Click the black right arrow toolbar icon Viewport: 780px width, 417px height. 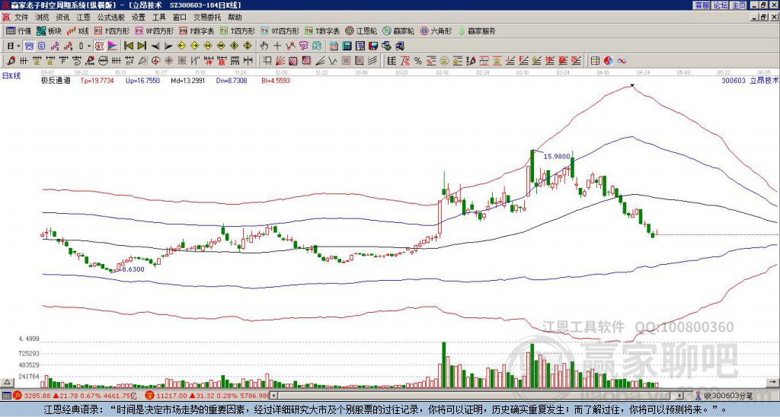pyautogui.click(x=168, y=46)
